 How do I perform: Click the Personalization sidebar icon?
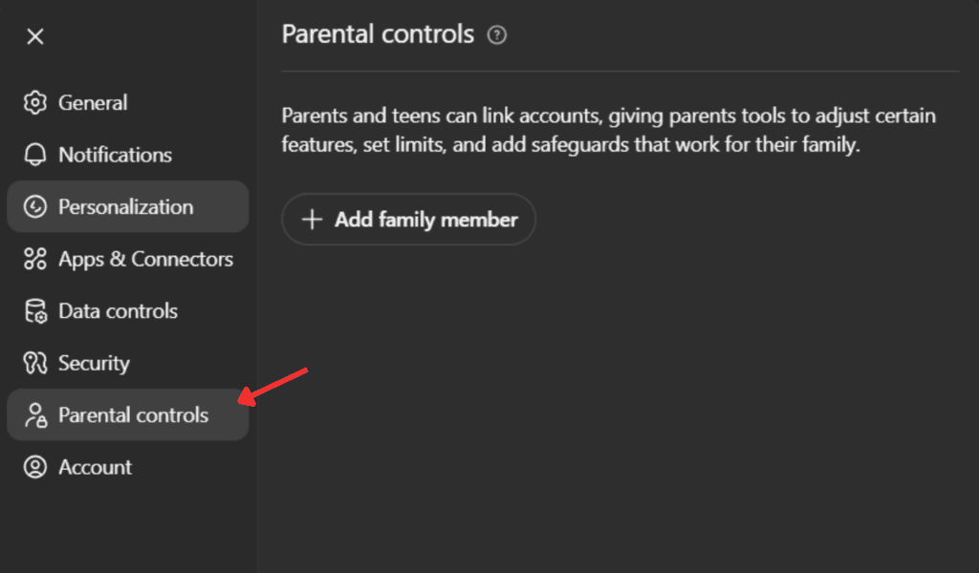35,207
